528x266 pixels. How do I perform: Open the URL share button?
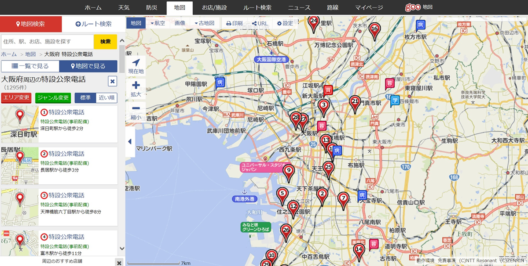pos(260,23)
